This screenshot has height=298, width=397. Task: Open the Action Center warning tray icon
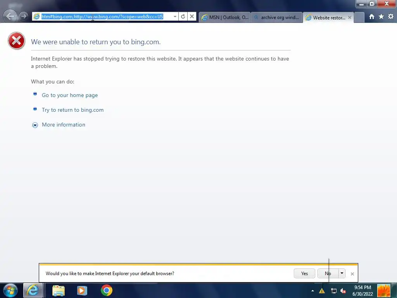tap(322, 291)
